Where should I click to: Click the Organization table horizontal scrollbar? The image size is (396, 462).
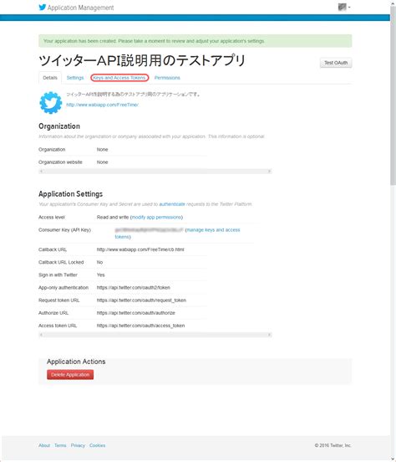[x=155, y=172]
